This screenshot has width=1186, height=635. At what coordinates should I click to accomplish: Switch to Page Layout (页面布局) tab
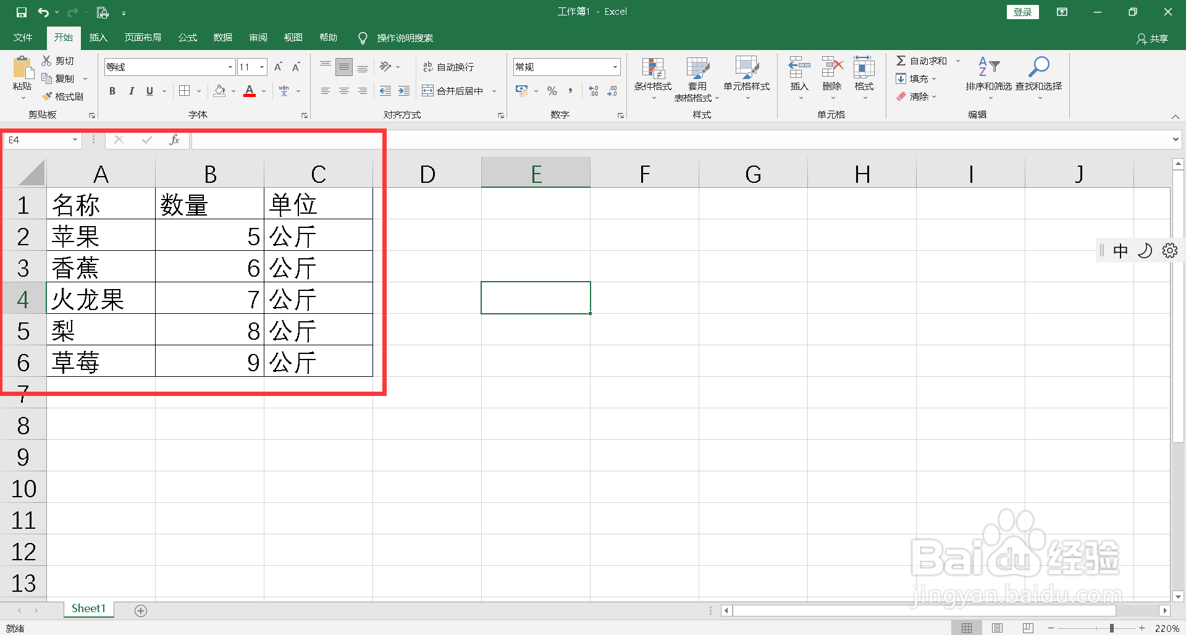click(143, 38)
